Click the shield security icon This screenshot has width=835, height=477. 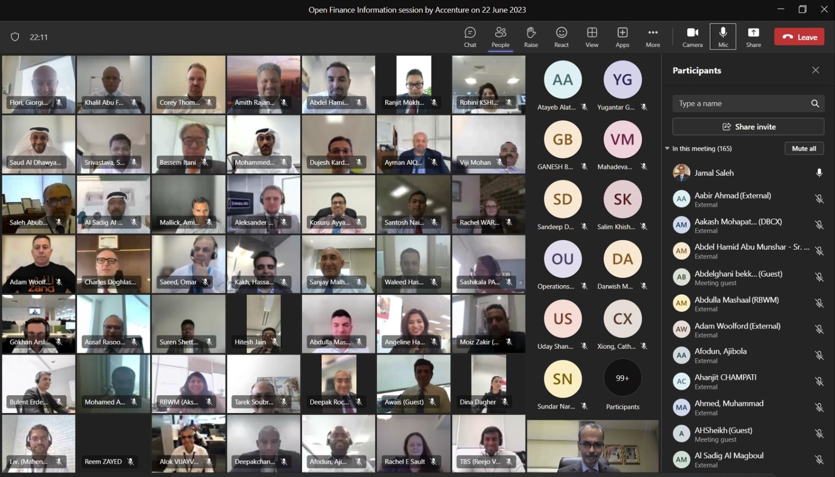[15, 37]
